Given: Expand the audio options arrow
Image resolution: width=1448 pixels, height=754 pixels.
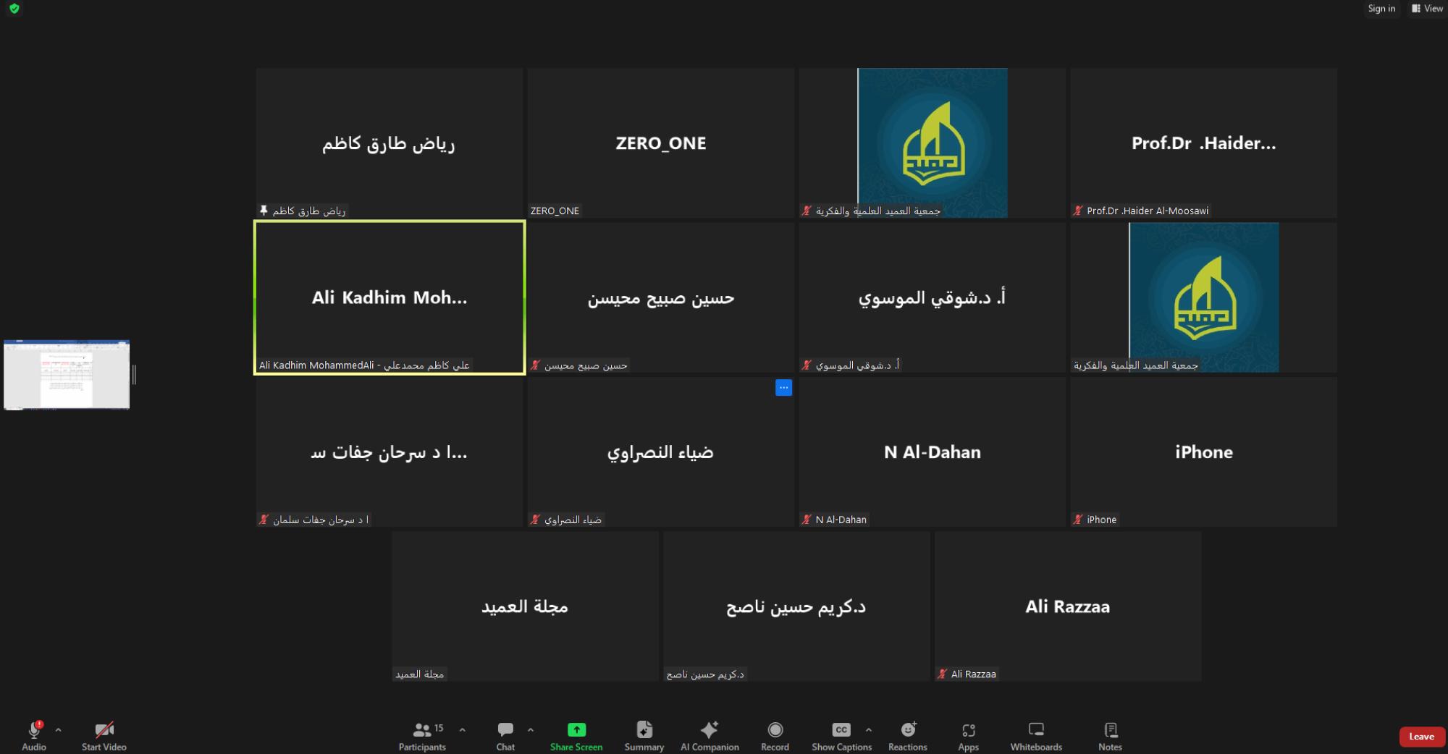Looking at the screenshot, I should click(59, 729).
